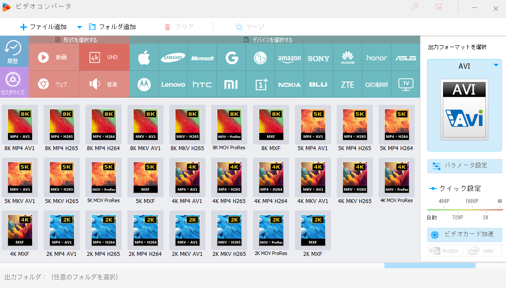Open the shopping cart icon
This screenshot has width=506, height=288.
coord(439,7)
